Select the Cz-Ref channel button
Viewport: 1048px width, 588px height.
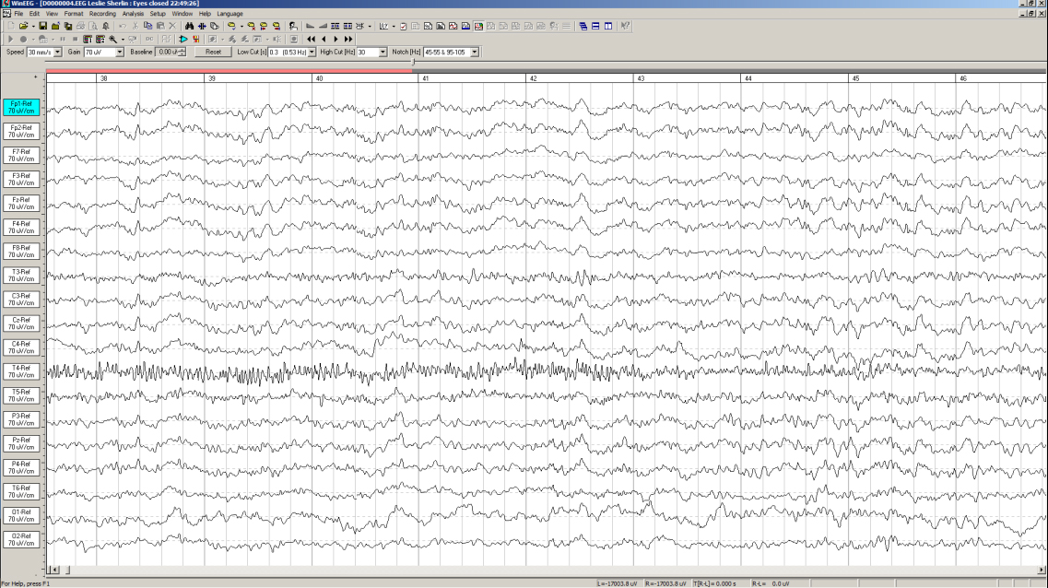(19, 323)
